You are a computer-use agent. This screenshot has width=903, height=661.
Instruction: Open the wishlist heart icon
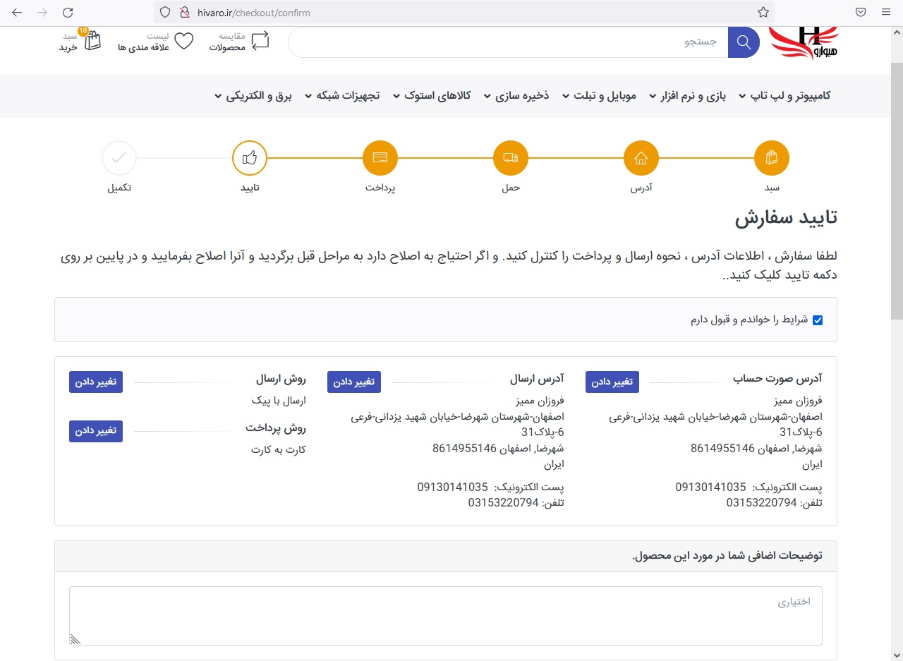[x=183, y=41]
